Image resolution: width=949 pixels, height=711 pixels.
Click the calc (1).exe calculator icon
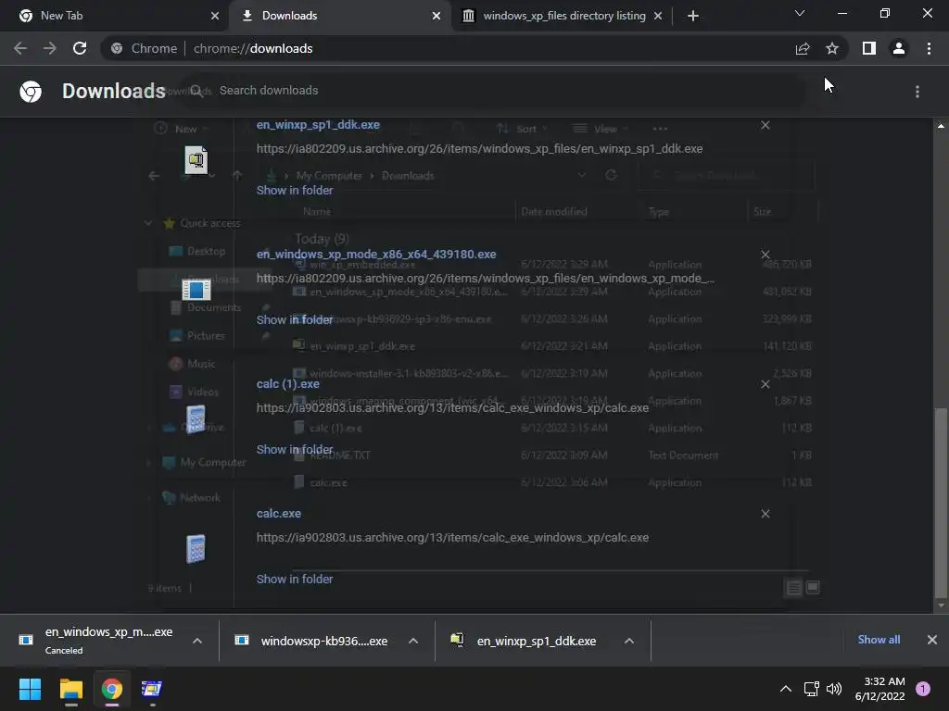[x=196, y=419]
